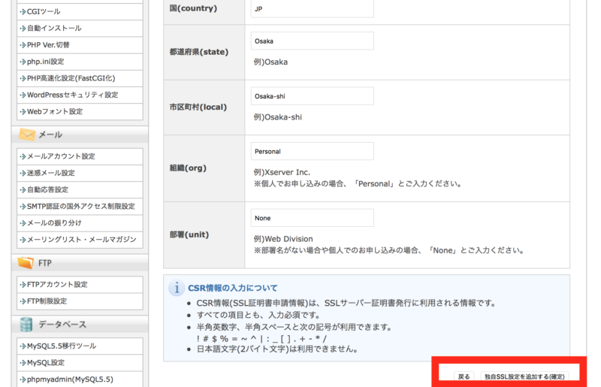The width and height of the screenshot is (601, 387).
Task: Open FTPアカウント設定 link
Action: [x=57, y=284]
